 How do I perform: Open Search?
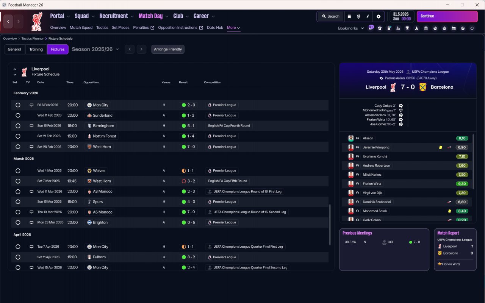point(330,16)
